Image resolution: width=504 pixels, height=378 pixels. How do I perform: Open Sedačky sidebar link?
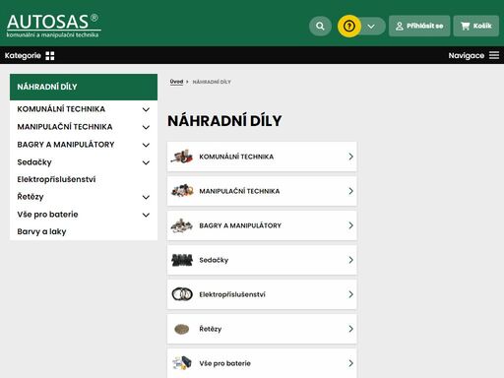pos(34,162)
